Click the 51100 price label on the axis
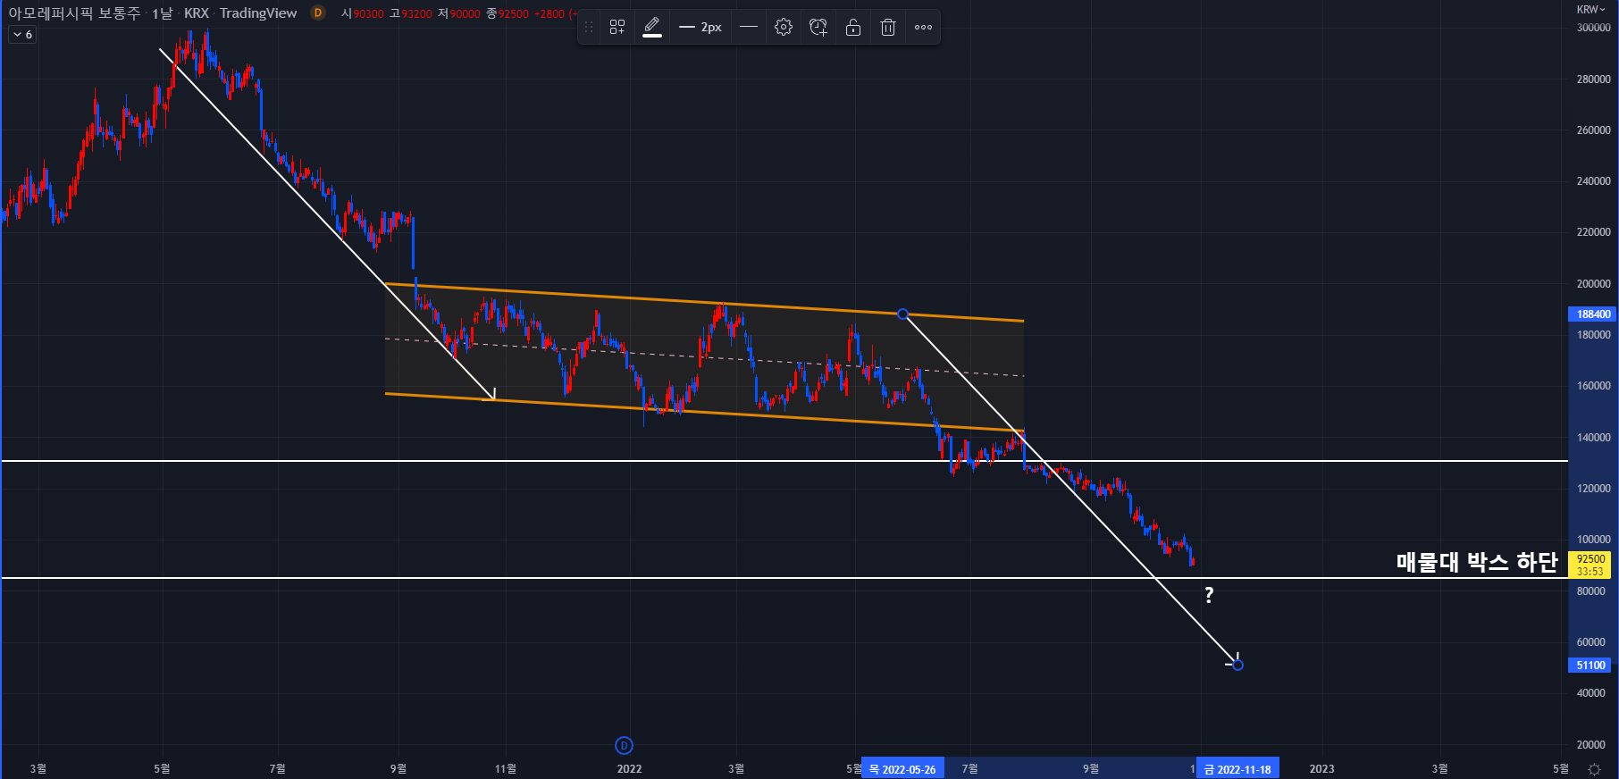 (x=1590, y=665)
